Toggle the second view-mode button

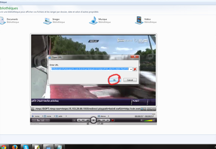[39, 120]
